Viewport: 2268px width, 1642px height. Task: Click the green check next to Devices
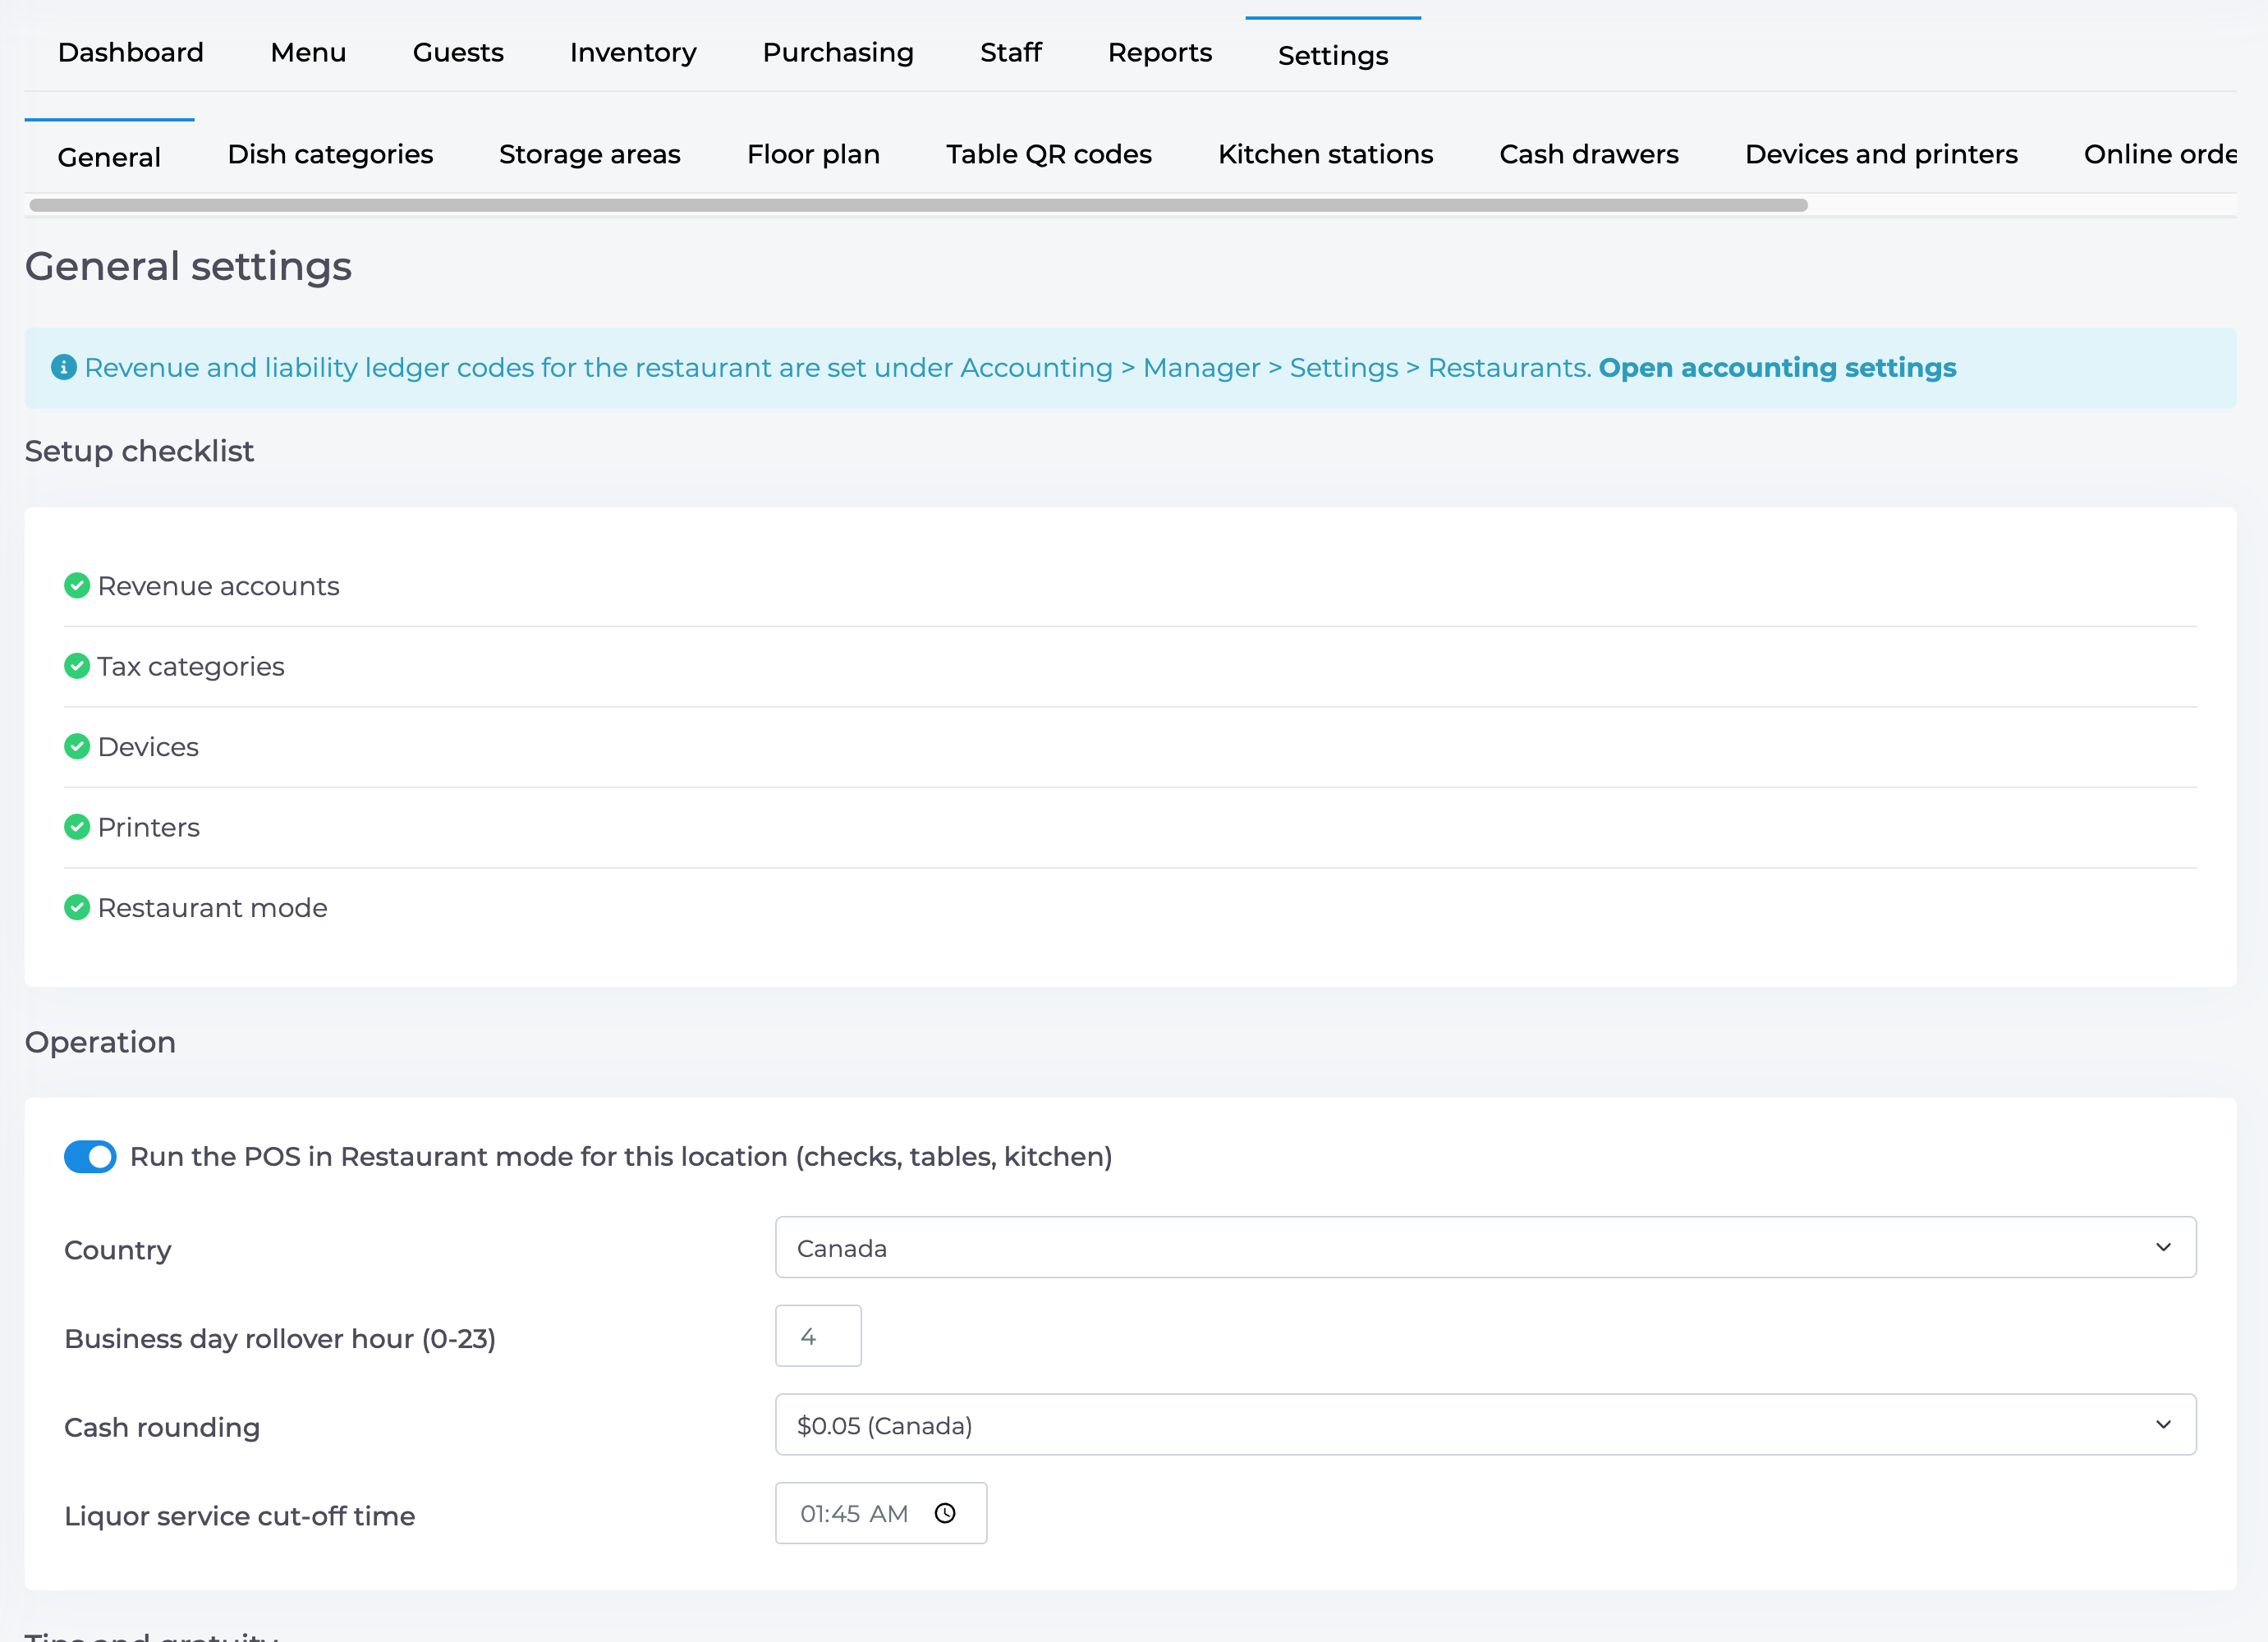coord(77,747)
